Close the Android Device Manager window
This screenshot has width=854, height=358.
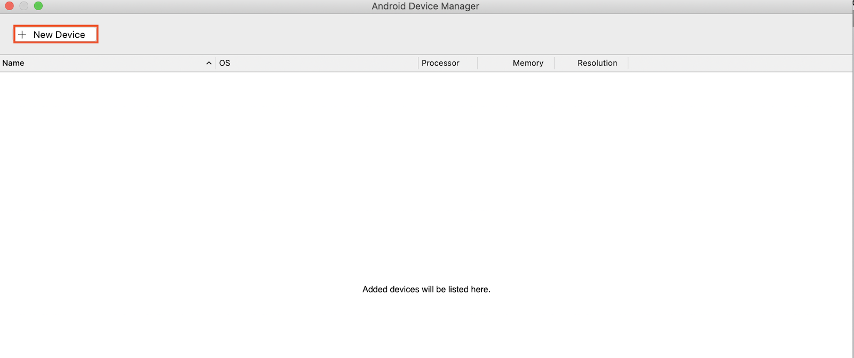9,6
